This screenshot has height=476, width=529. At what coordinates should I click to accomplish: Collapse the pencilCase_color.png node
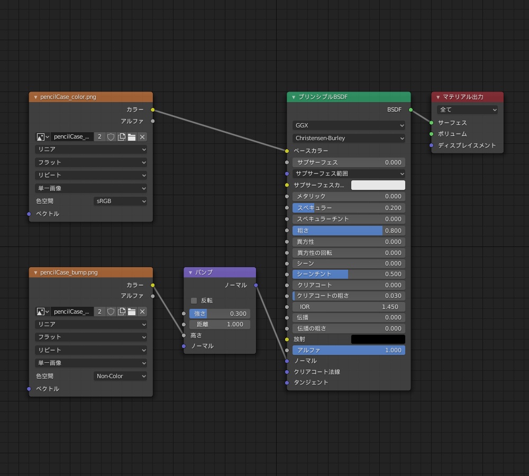pos(35,97)
